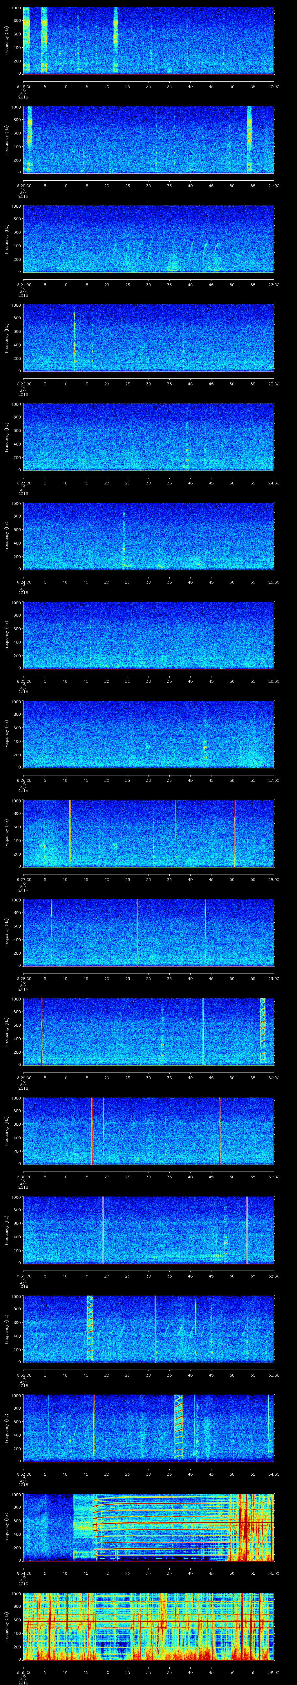This screenshot has height=1685, width=297.
Task: Select the 35:00 end time label
Action: [274, 1574]
